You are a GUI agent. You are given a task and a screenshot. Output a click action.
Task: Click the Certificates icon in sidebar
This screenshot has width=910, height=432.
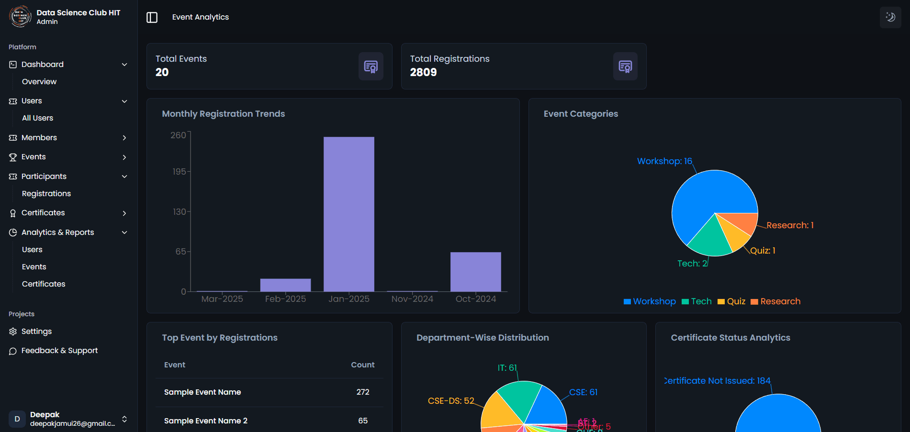12,213
